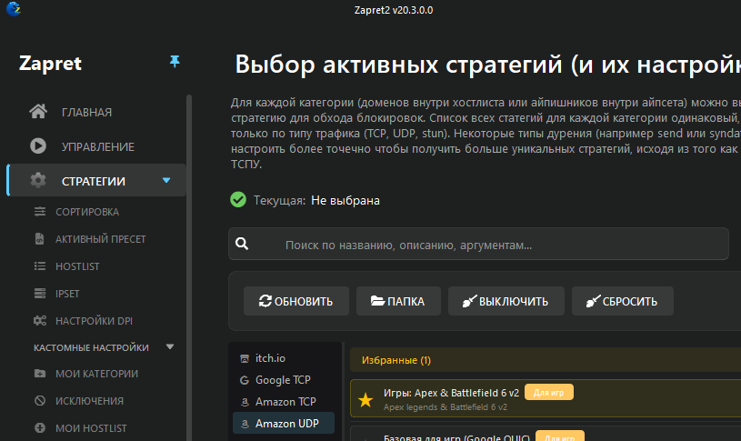Click the plus-circle icon beside МОИ HOSTLIST
741x441 pixels.
pyautogui.click(x=40, y=427)
